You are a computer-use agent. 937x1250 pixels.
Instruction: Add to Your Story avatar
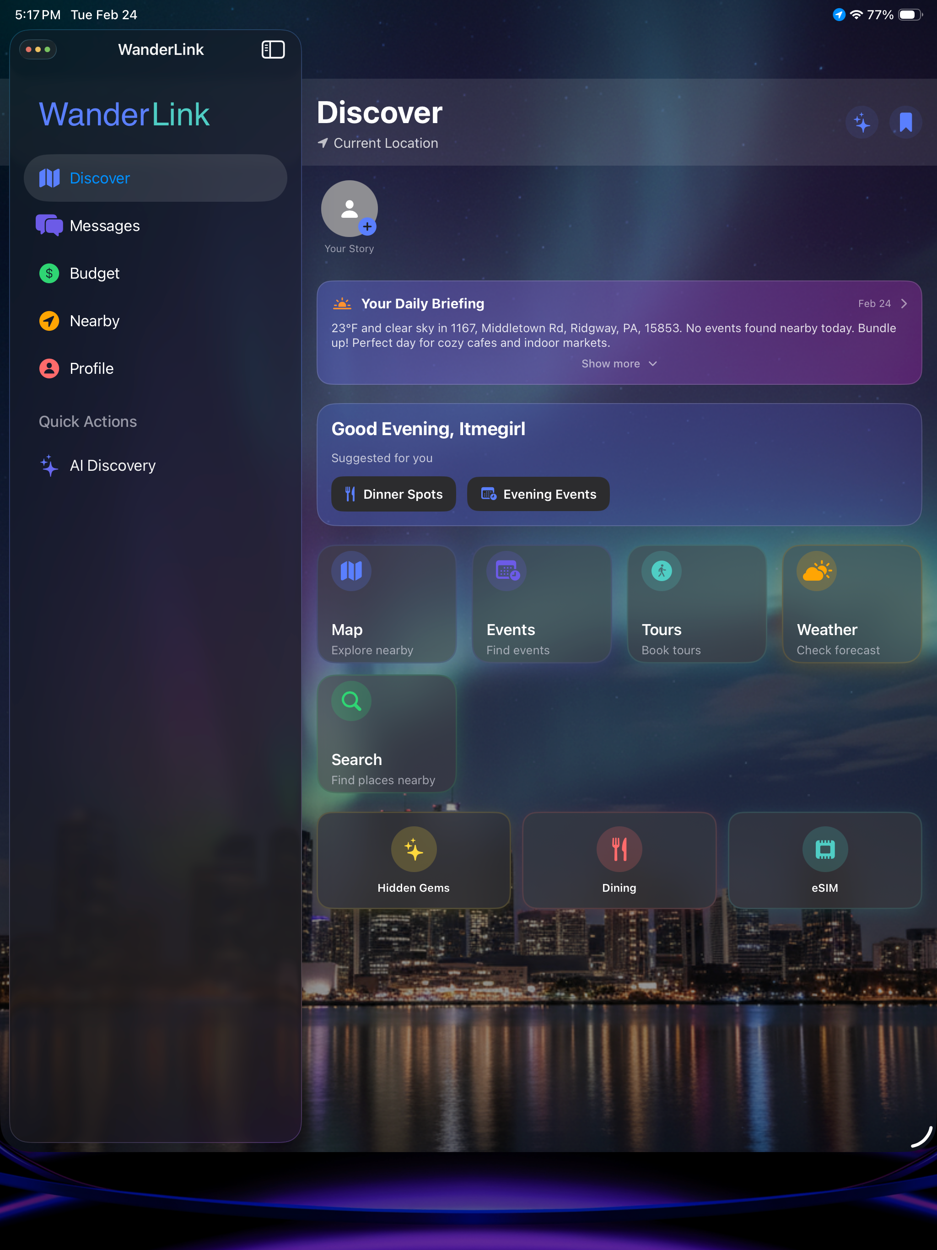click(x=349, y=209)
